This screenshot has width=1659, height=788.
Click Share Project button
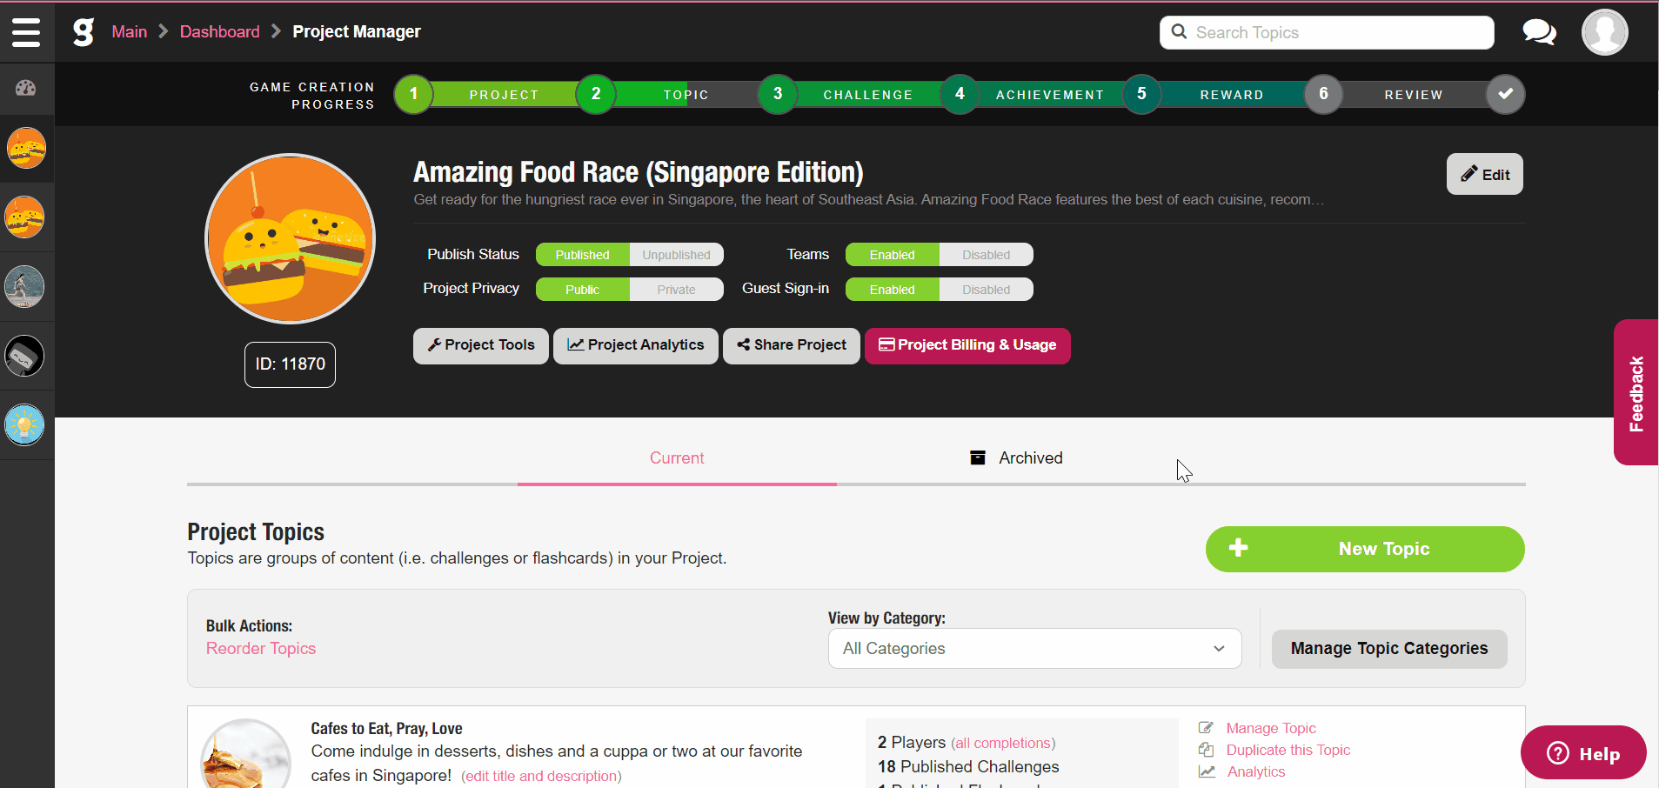coord(792,345)
